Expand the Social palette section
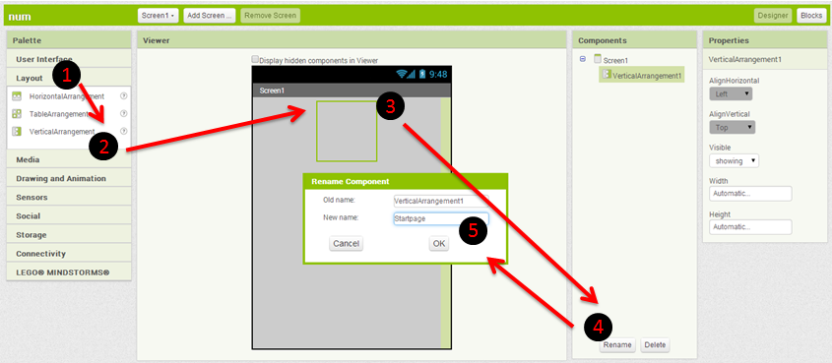832x363 pixels. coord(69,216)
